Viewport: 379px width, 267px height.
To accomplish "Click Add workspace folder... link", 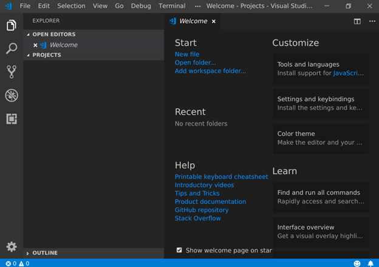I will click(x=210, y=71).
